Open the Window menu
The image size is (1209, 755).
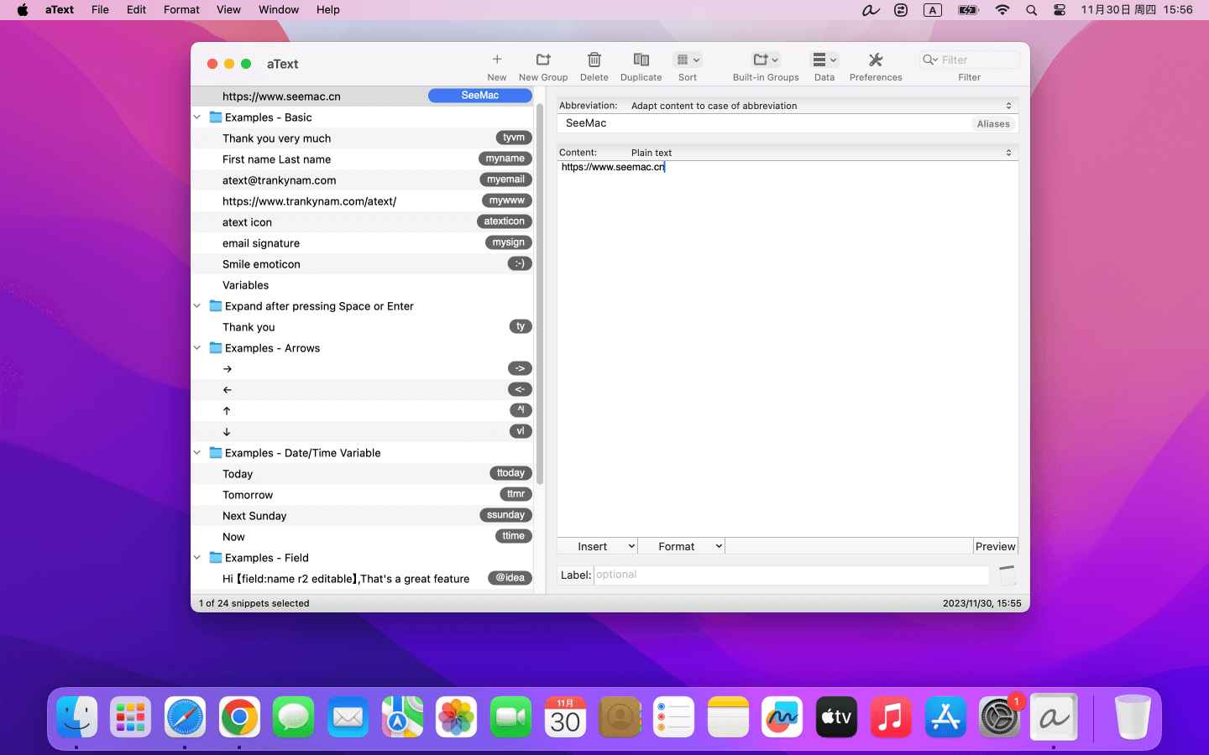279,10
